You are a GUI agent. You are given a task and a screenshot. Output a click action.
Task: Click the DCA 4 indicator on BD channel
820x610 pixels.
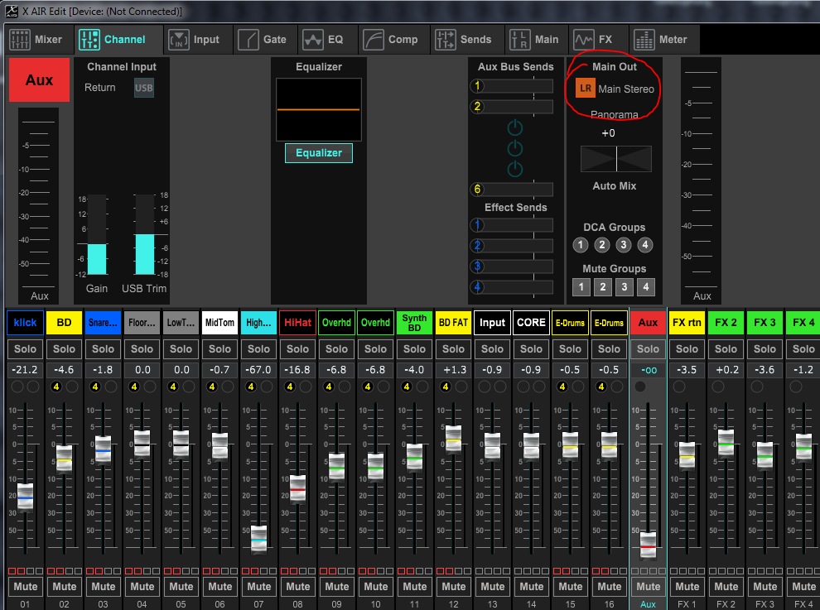(56, 387)
